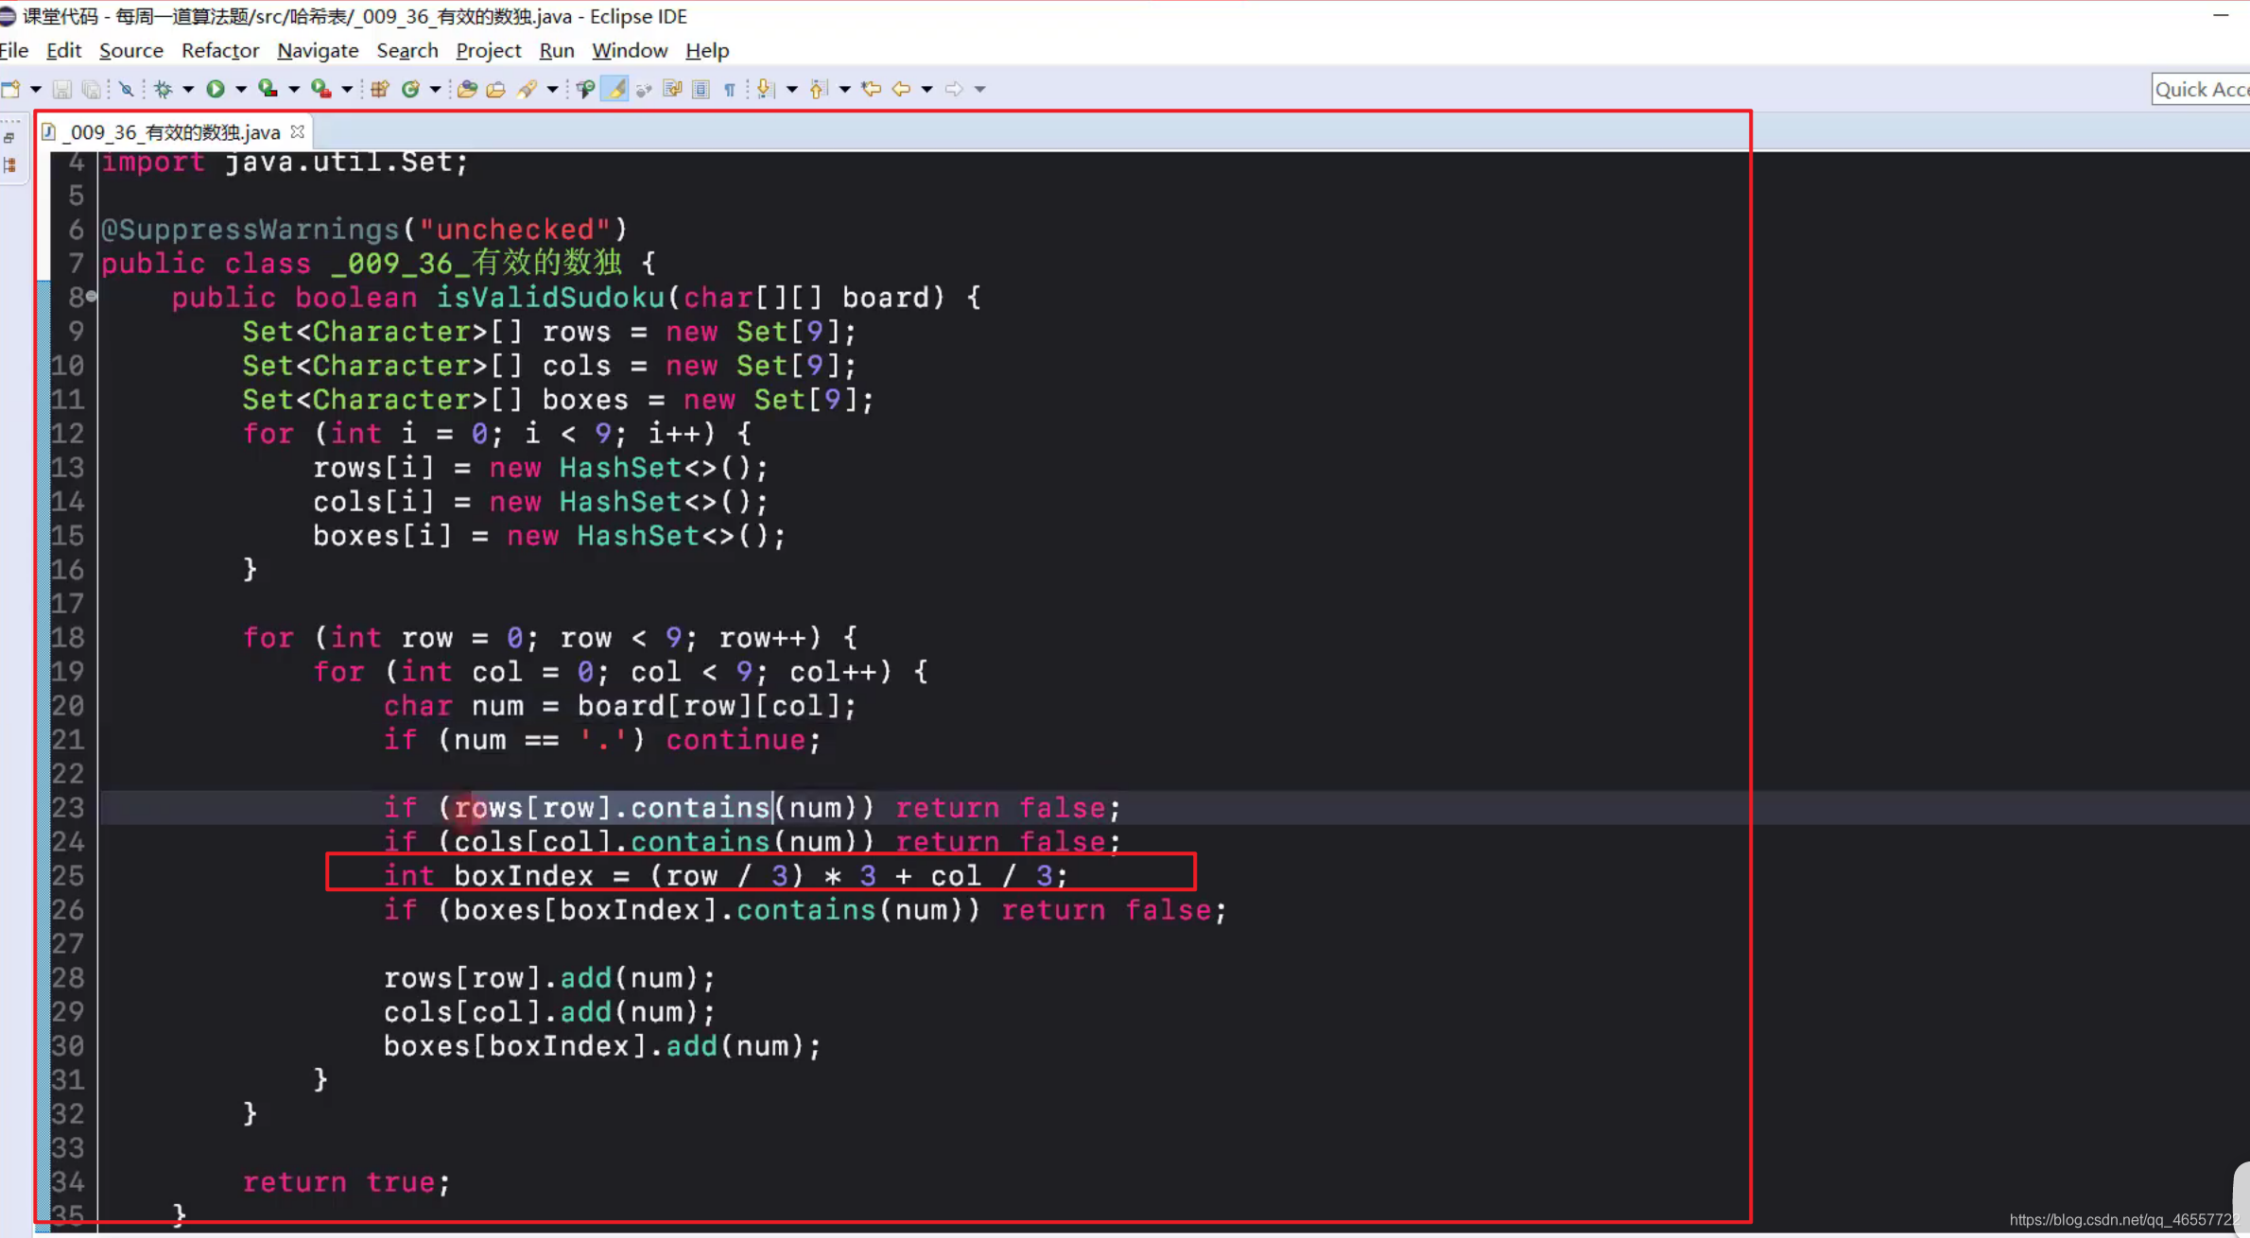
Task: Toggle Show Whitespace Characters pilcrow button
Action: pyautogui.click(x=729, y=89)
